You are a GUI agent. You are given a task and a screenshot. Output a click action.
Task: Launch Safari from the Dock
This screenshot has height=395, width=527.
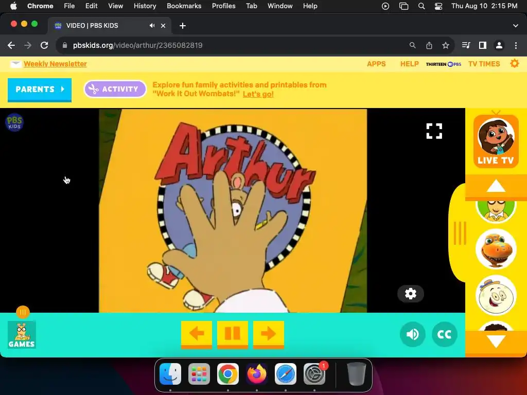(x=285, y=374)
